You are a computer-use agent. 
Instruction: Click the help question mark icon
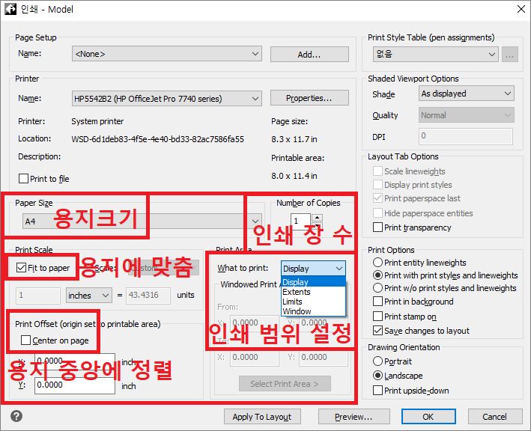[x=16, y=416]
